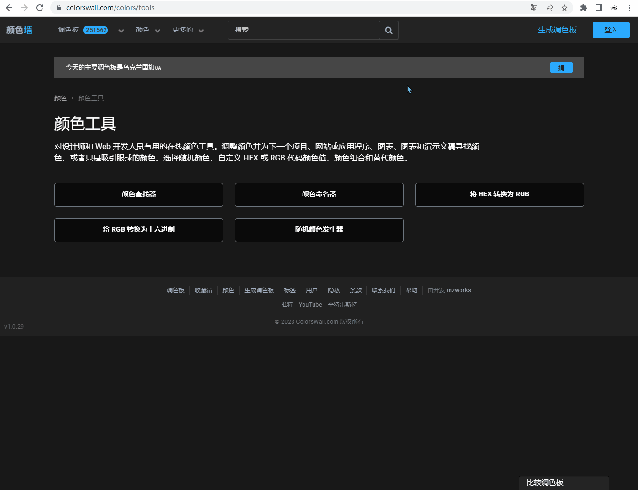Expand the 颜色 navigation dropdown
638x490 pixels.
coord(148,30)
